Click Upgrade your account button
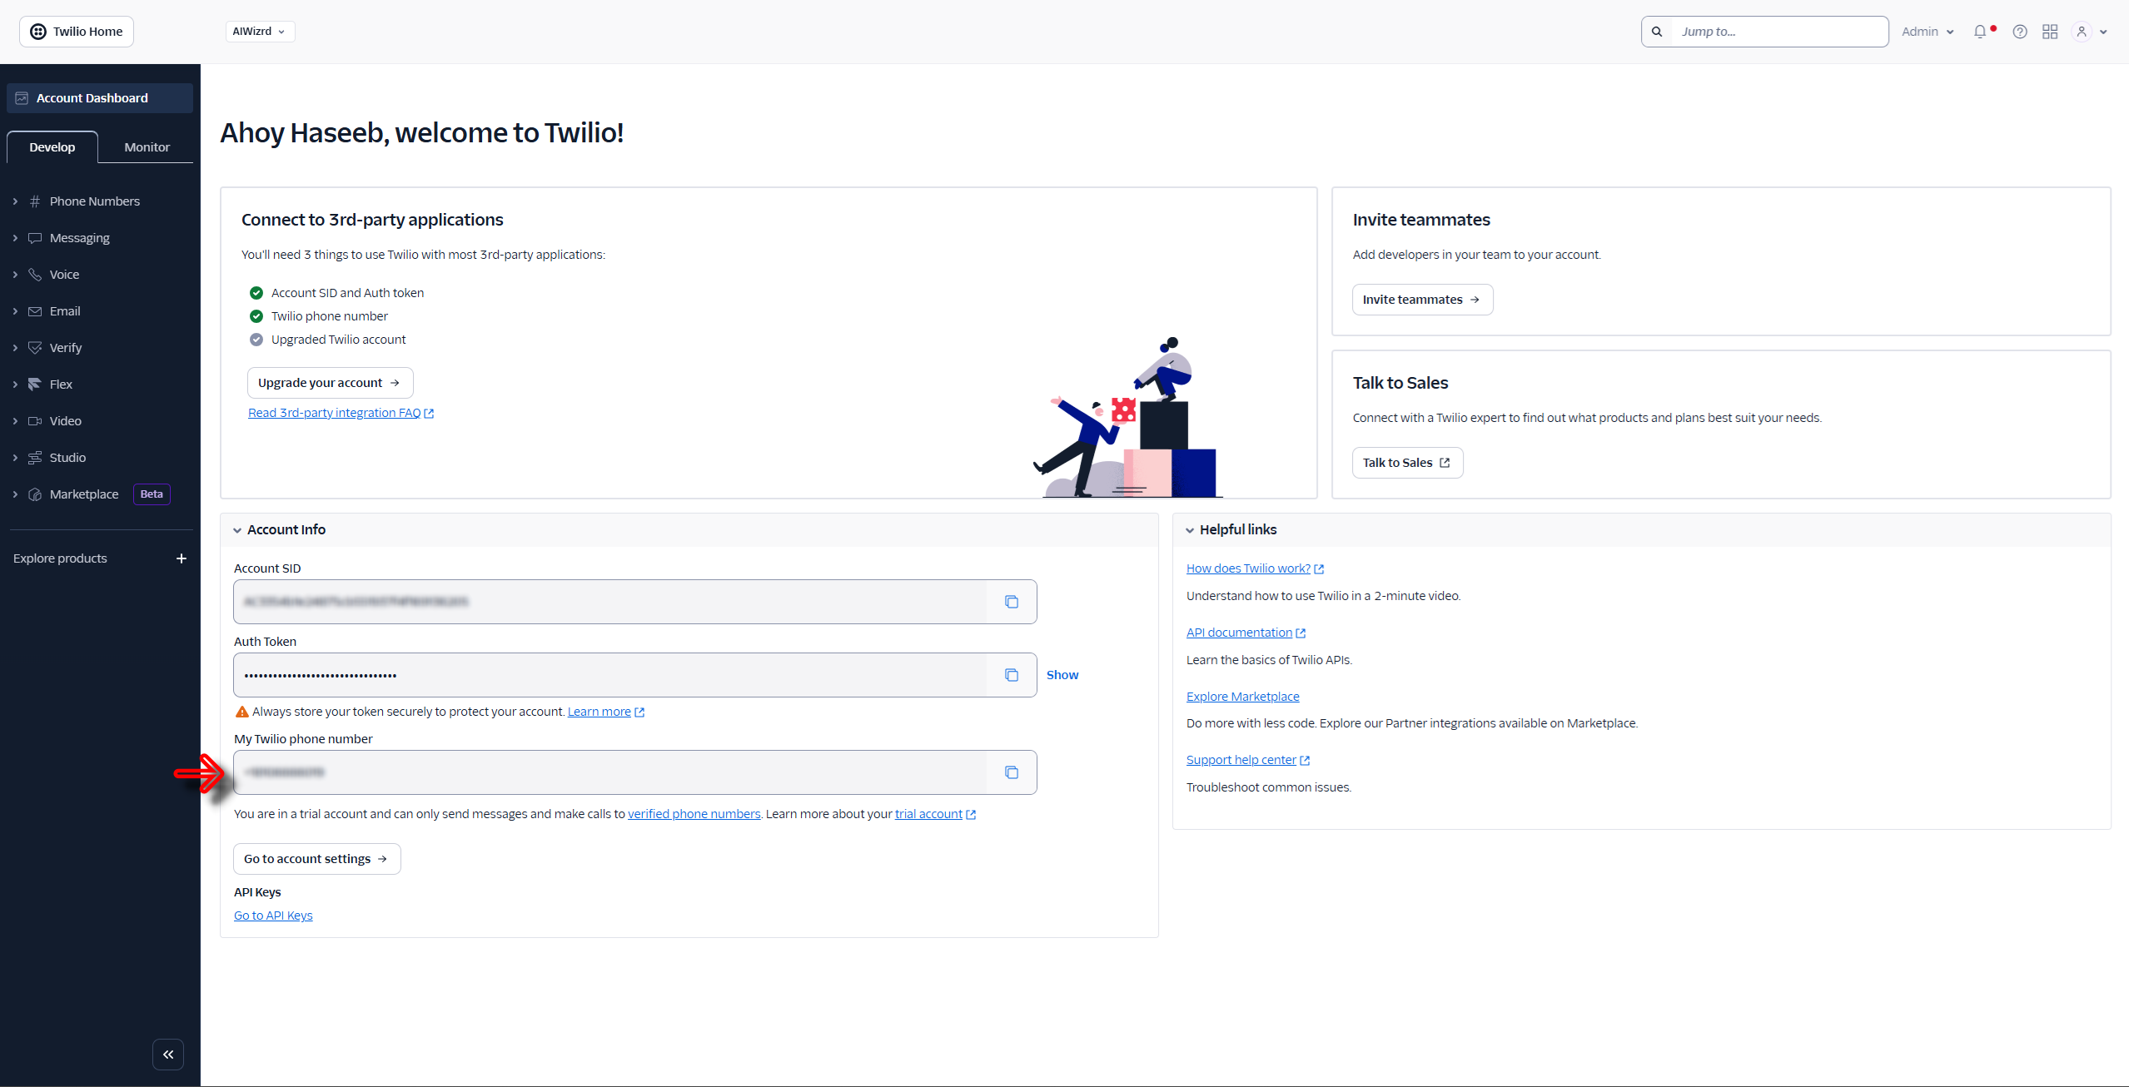The height and width of the screenshot is (1087, 2129). click(x=330, y=383)
